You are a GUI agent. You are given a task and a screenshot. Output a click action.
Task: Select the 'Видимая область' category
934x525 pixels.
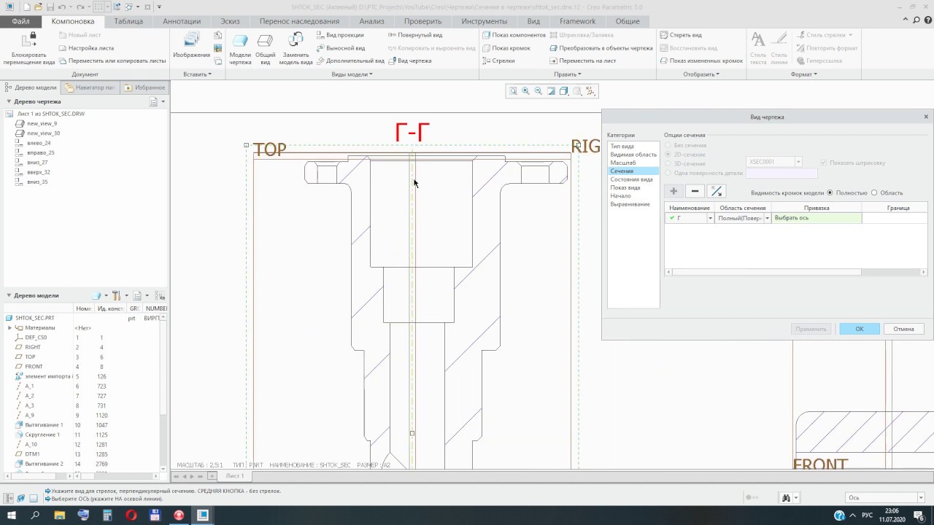pos(633,155)
